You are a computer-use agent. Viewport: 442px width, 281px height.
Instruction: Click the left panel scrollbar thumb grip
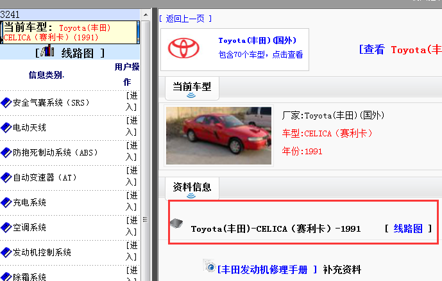(146, 220)
